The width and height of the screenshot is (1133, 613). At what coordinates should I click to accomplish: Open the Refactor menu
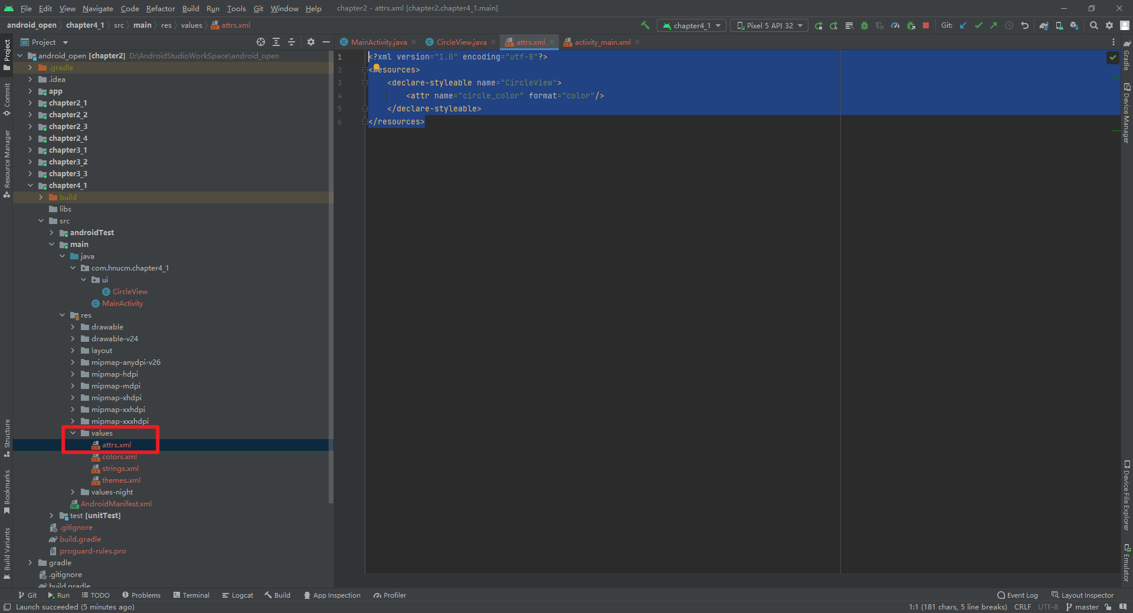tap(161, 8)
